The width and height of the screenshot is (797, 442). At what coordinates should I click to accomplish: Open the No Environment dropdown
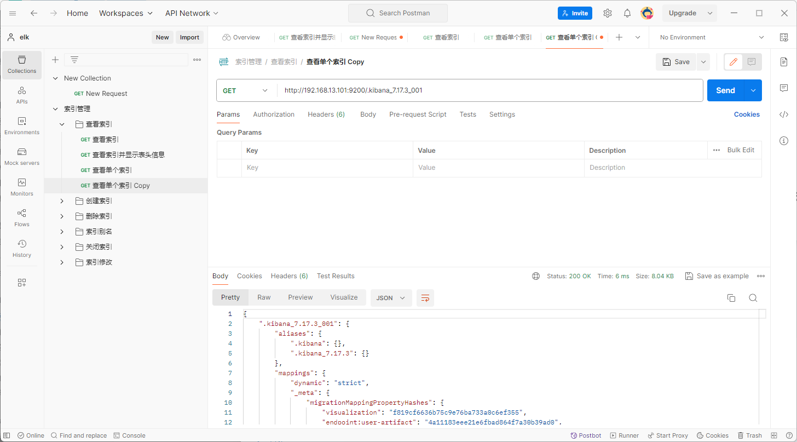(712, 37)
